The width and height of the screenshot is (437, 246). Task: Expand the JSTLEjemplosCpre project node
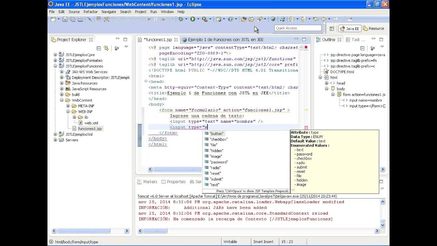pyautogui.click(x=55, y=55)
